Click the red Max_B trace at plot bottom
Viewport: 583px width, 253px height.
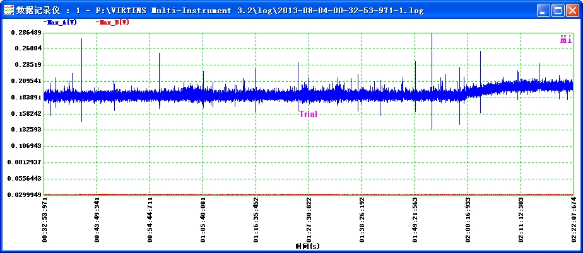(252, 194)
